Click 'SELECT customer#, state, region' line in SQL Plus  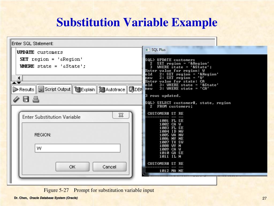(194, 103)
